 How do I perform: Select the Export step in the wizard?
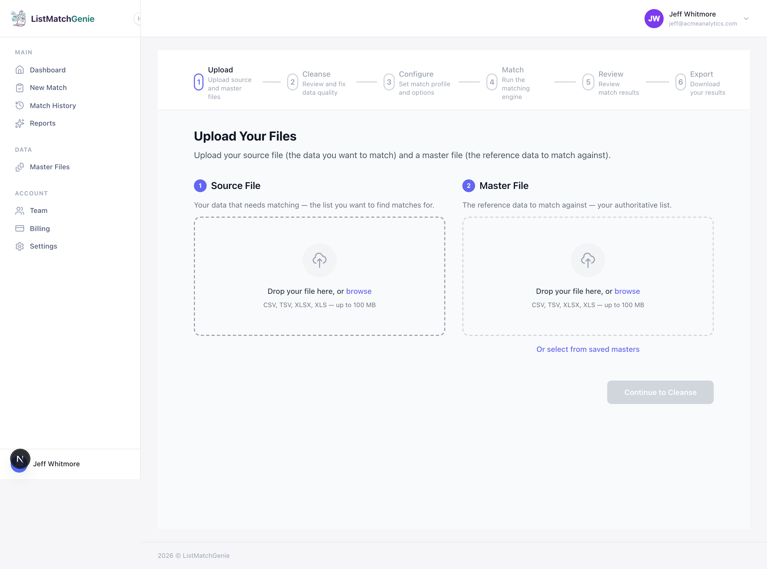click(680, 82)
